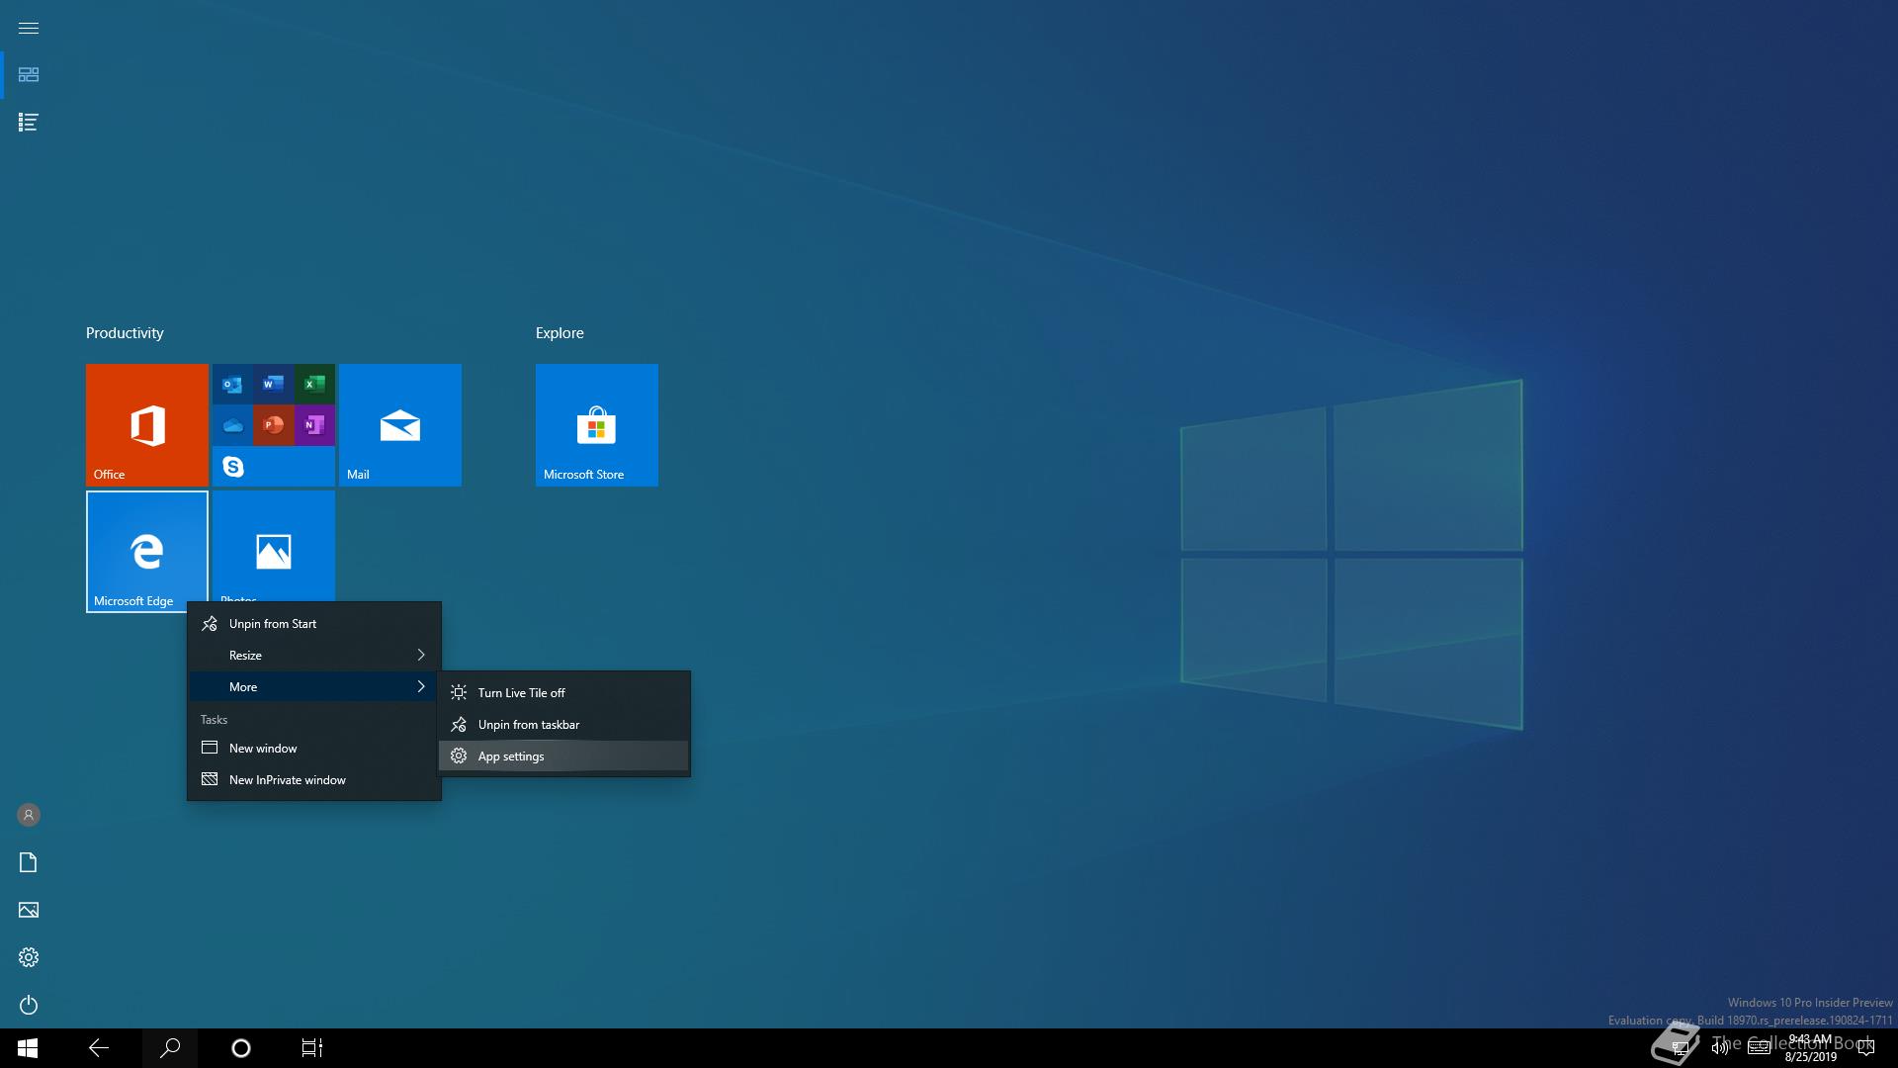Switch to All apps list view

[x=29, y=122]
